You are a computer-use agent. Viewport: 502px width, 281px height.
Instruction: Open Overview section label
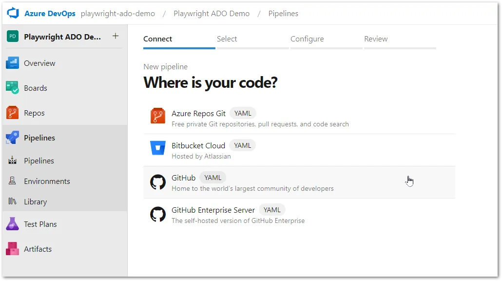coord(39,63)
